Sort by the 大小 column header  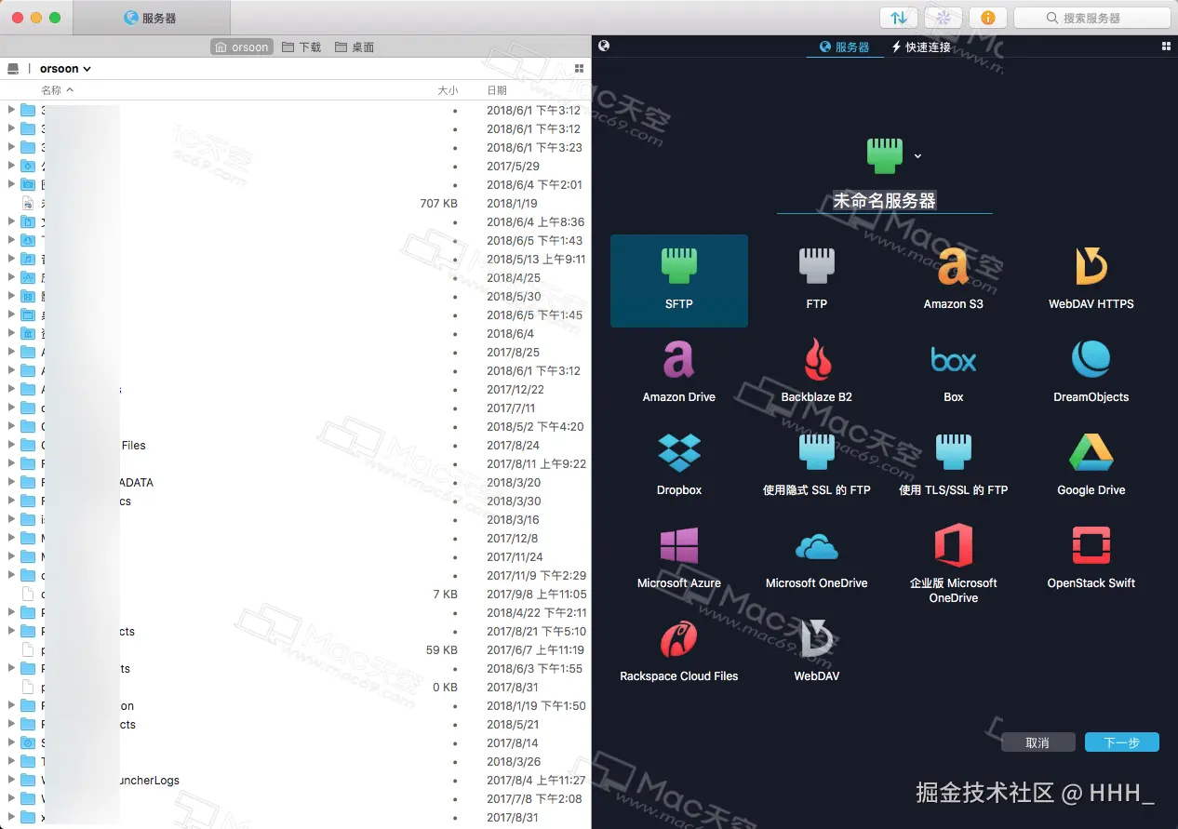(448, 90)
